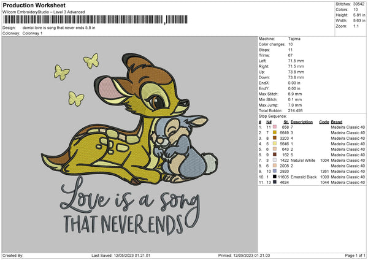368x260 pixels.
Task: Click stitch count 6649 in stop row 2
Action: coord(284,132)
